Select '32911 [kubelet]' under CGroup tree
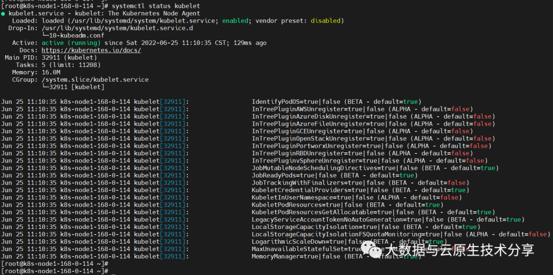The width and height of the screenshot is (553, 275). click(76, 87)
